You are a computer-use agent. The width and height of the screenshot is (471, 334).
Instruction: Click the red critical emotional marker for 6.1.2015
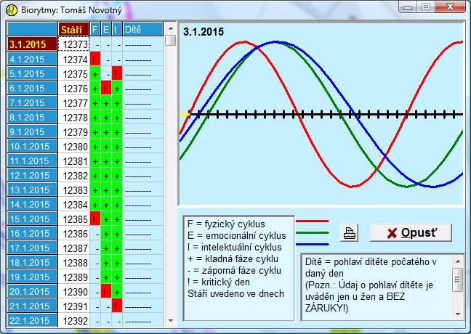click(x=106, y=89)
